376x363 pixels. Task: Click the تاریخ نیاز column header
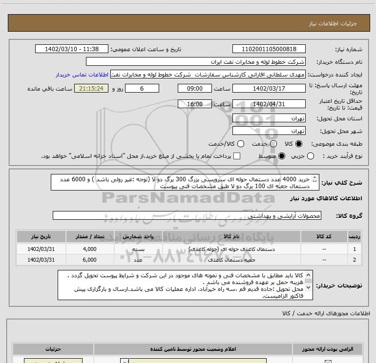tap(41, 236)
